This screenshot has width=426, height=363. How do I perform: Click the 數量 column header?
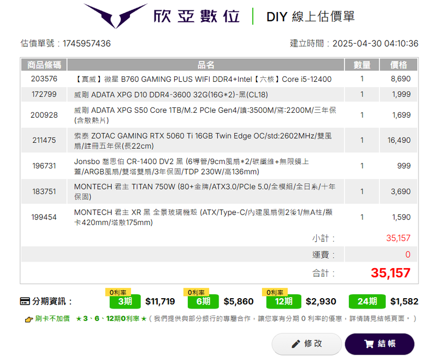coord(362,65)
